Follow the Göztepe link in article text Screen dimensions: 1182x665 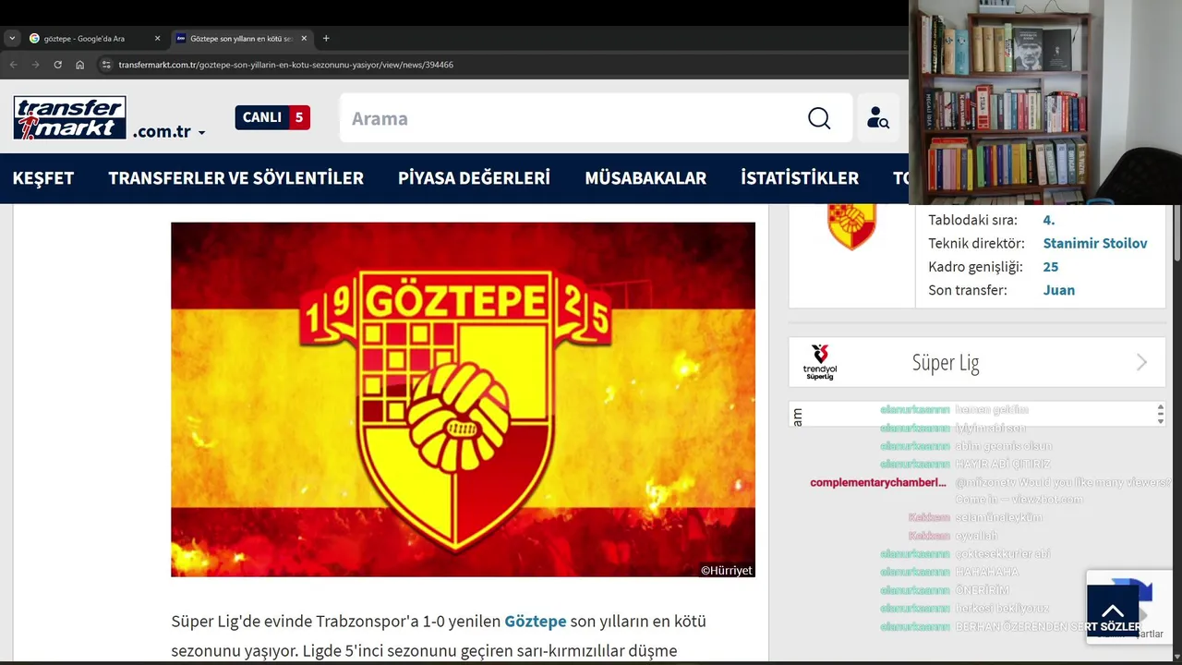pos(535,622)
